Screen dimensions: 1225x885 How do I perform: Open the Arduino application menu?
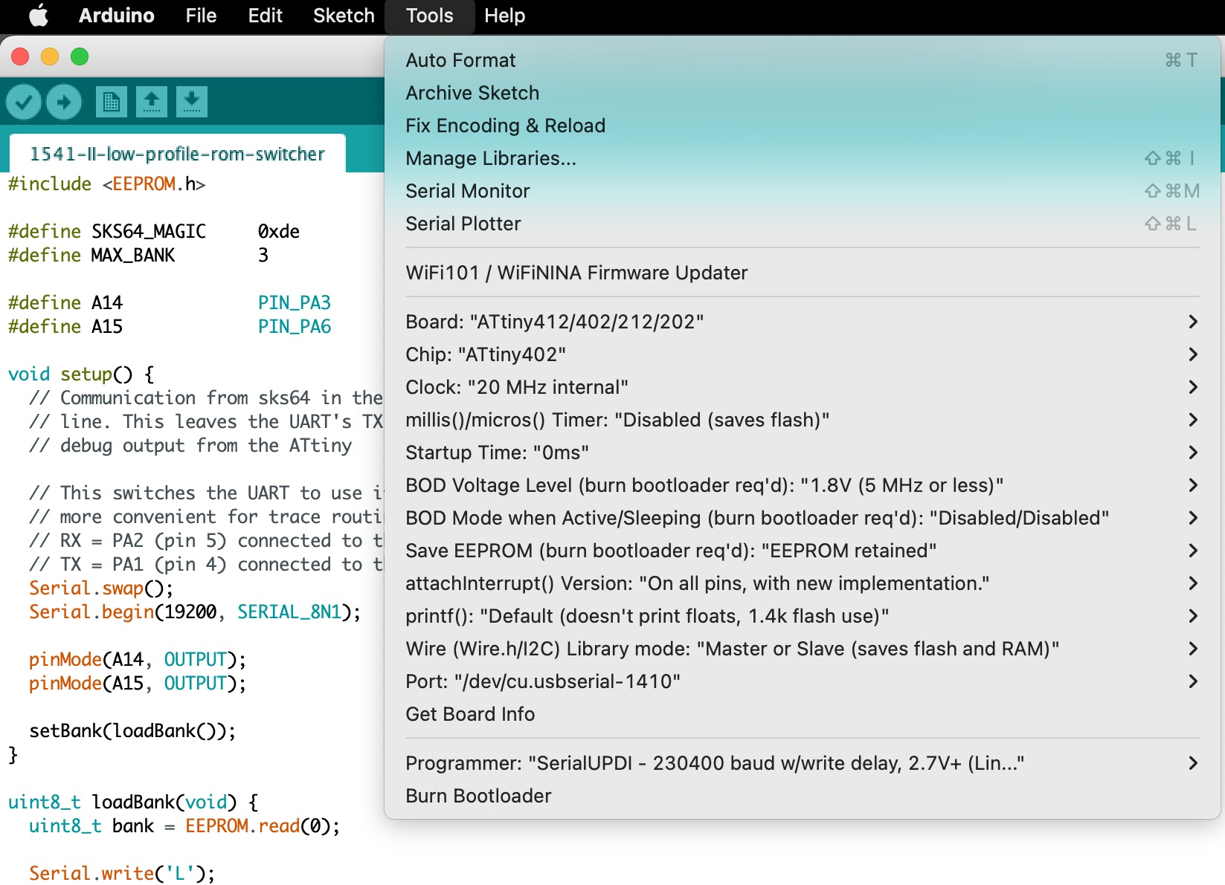117,16
